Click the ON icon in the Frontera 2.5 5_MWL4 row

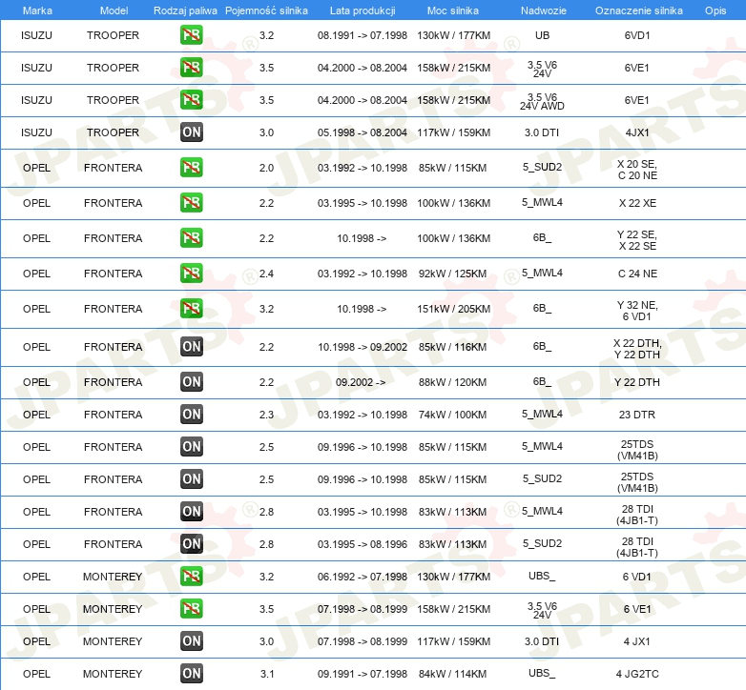click(192, 446)
